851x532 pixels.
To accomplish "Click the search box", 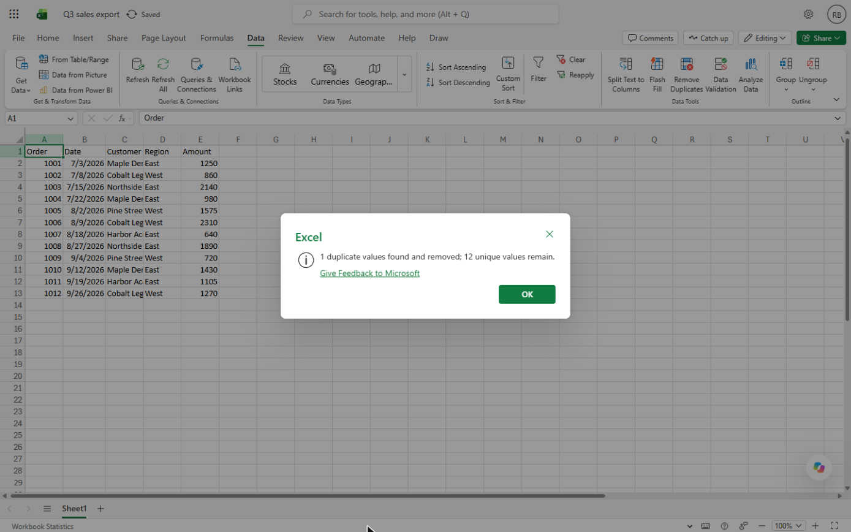I will point(425,14).
